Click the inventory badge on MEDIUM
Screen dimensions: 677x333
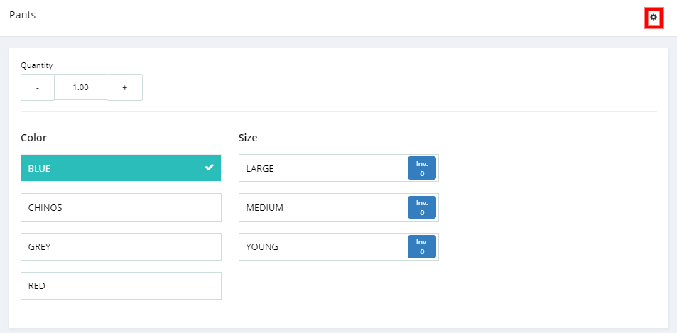(x=422, y=207)
